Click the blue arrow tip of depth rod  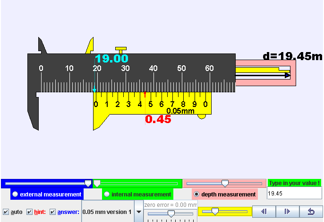[x=288, y=75]
